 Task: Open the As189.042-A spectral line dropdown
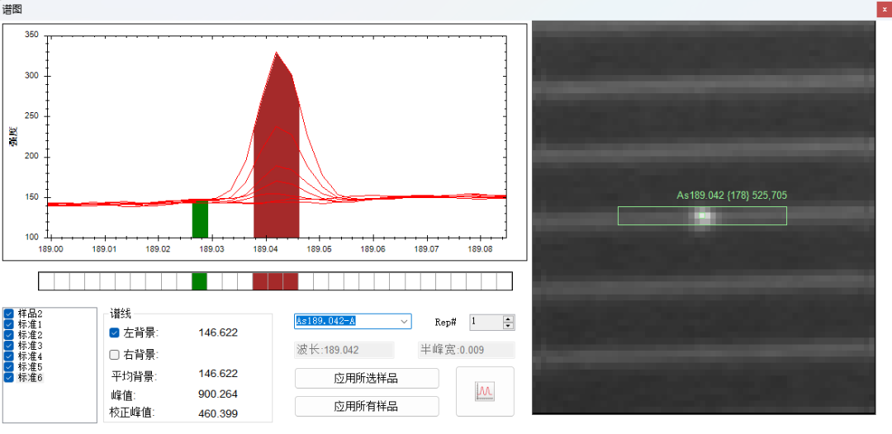[x=405, y=321]
